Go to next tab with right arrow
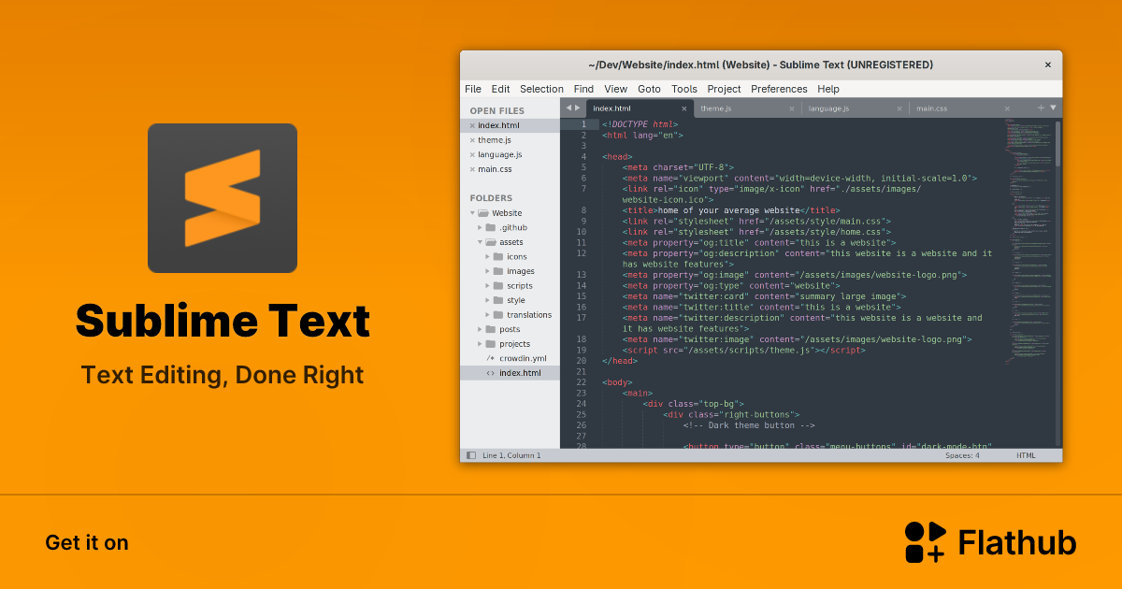Viewport: 1122px width, 589px height. (x=578, y=108)
